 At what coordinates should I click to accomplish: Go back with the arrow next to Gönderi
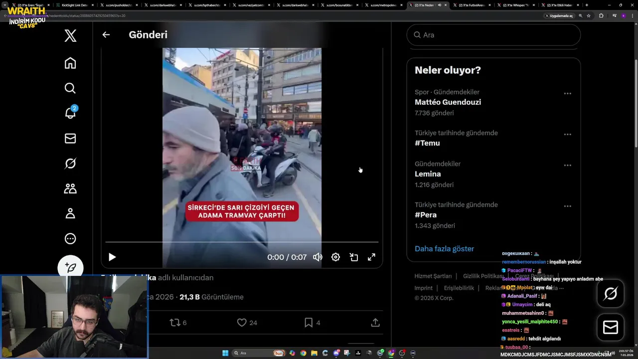(x=106, y=35)
